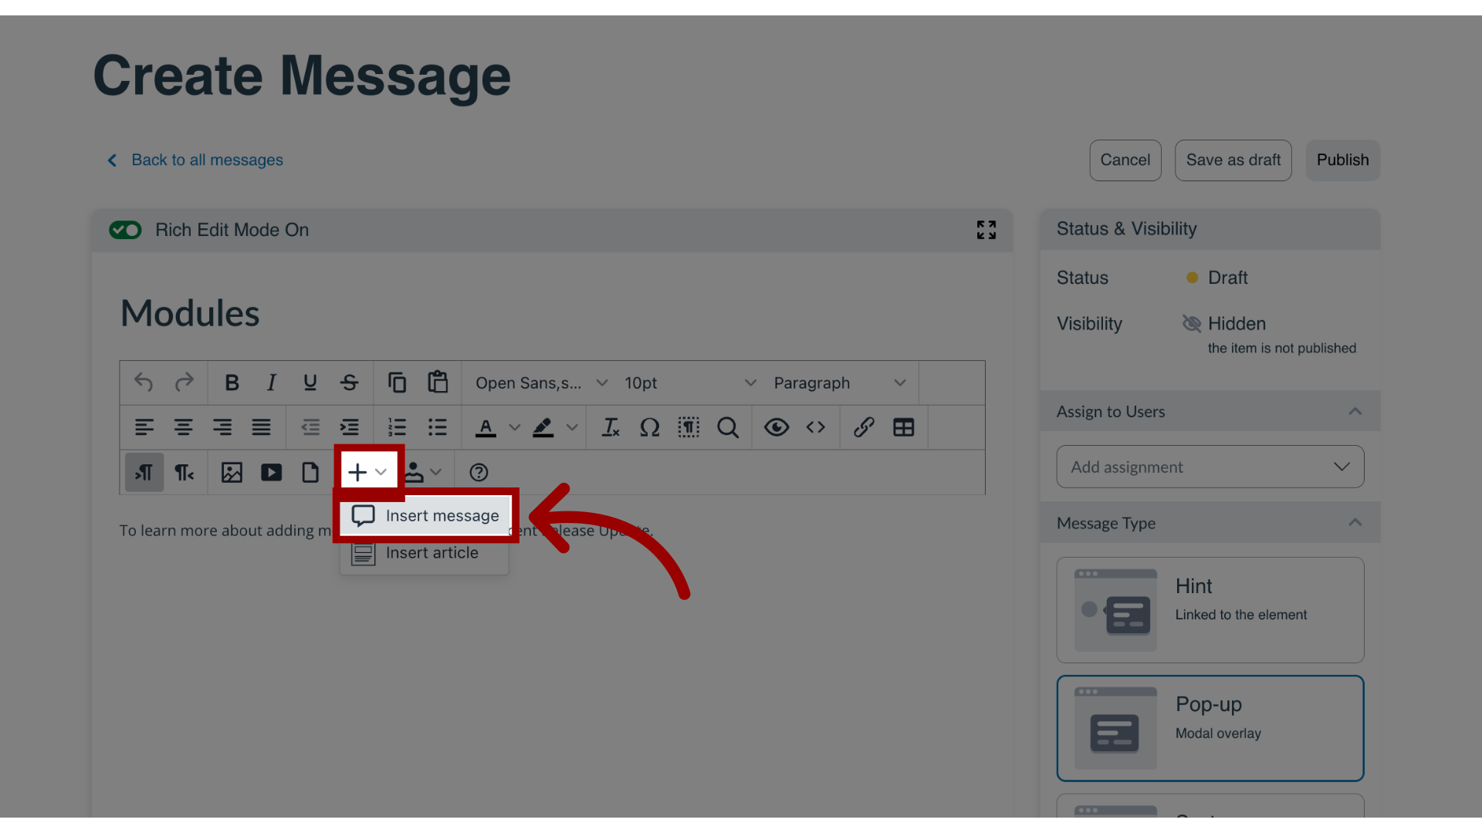This screenshot has width=1482, height=833.
Task: Click Add assignment dropdown
Action: [x=1210, y=467]
